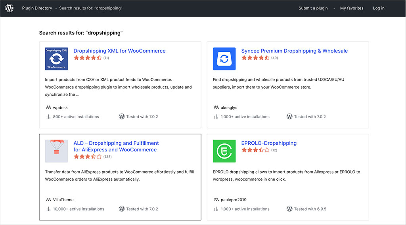Click the Log in link
The height and width of the screenshot is (225, 406).
(x=379, y=8)
